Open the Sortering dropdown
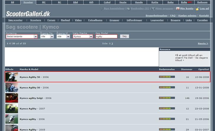 [22, 37]
